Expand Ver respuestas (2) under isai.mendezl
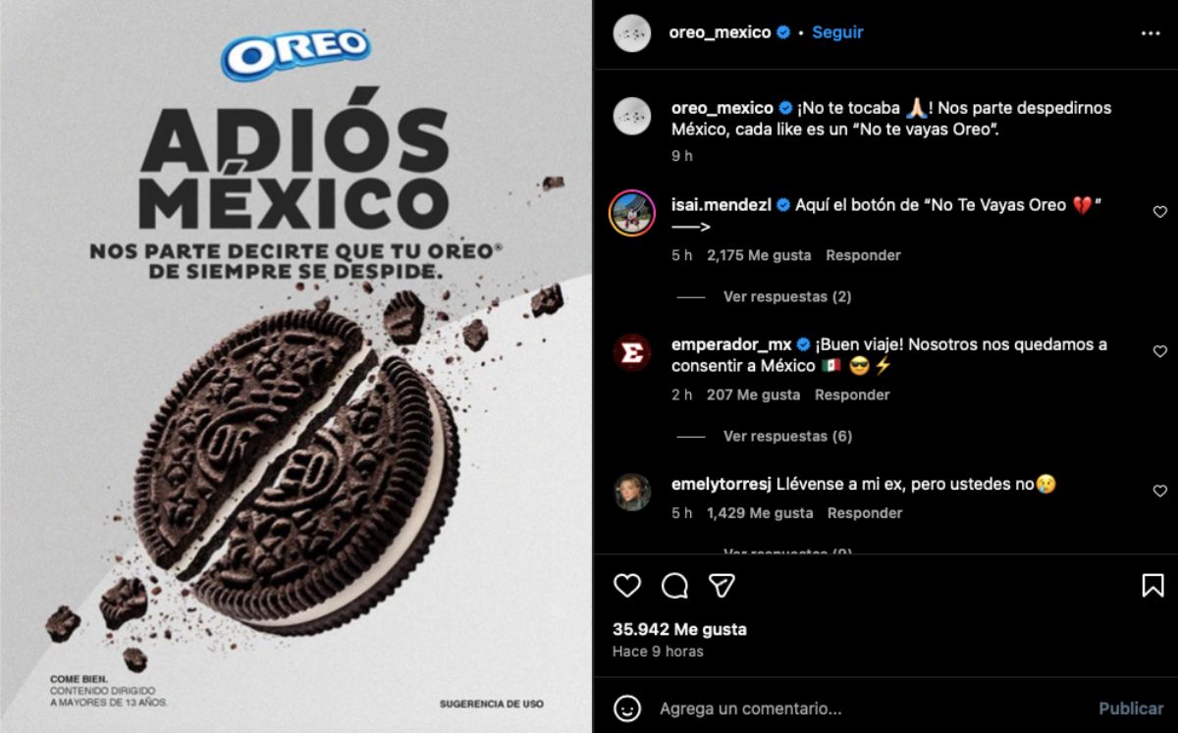Image resolution: width=1178 pixels, height=733 pixels. coord(787,296)
